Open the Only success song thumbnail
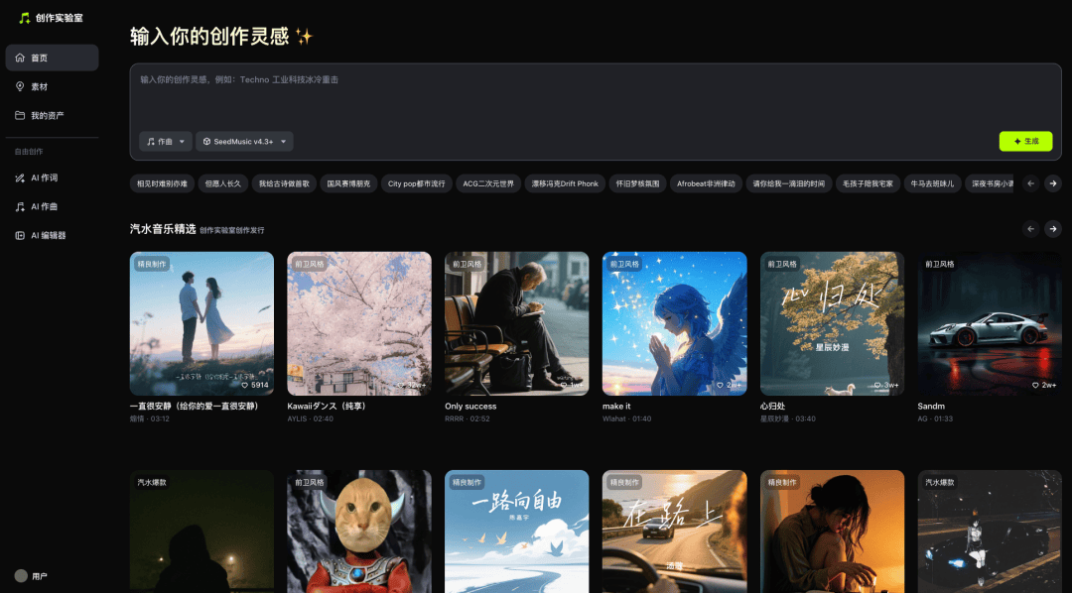The image size is (1072, 593). pyautogui.click(x=516, y=323)
